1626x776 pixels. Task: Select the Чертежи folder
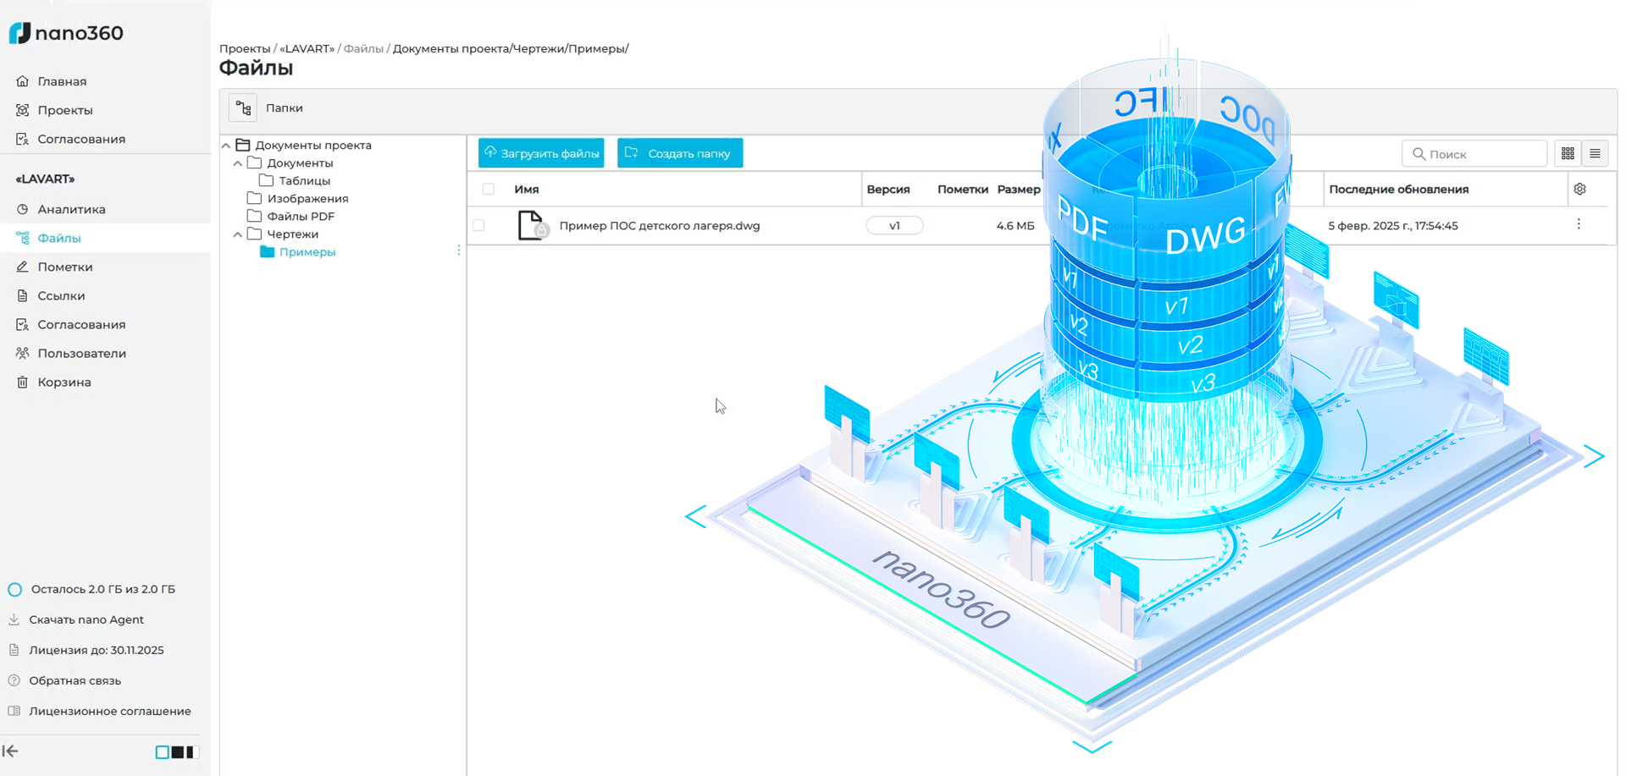click(x=292, y=234)
